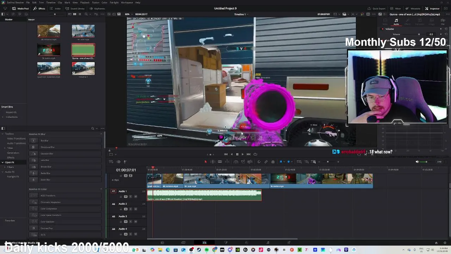Open the viewer zoom percentage dropdown
451x254 pixels.
128,14
